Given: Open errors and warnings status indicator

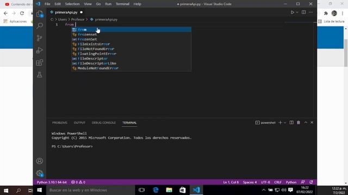Looking at the screenshot, I should [x=78, y=183].
